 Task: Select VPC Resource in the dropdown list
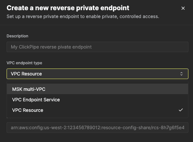[x=97, y=110]
